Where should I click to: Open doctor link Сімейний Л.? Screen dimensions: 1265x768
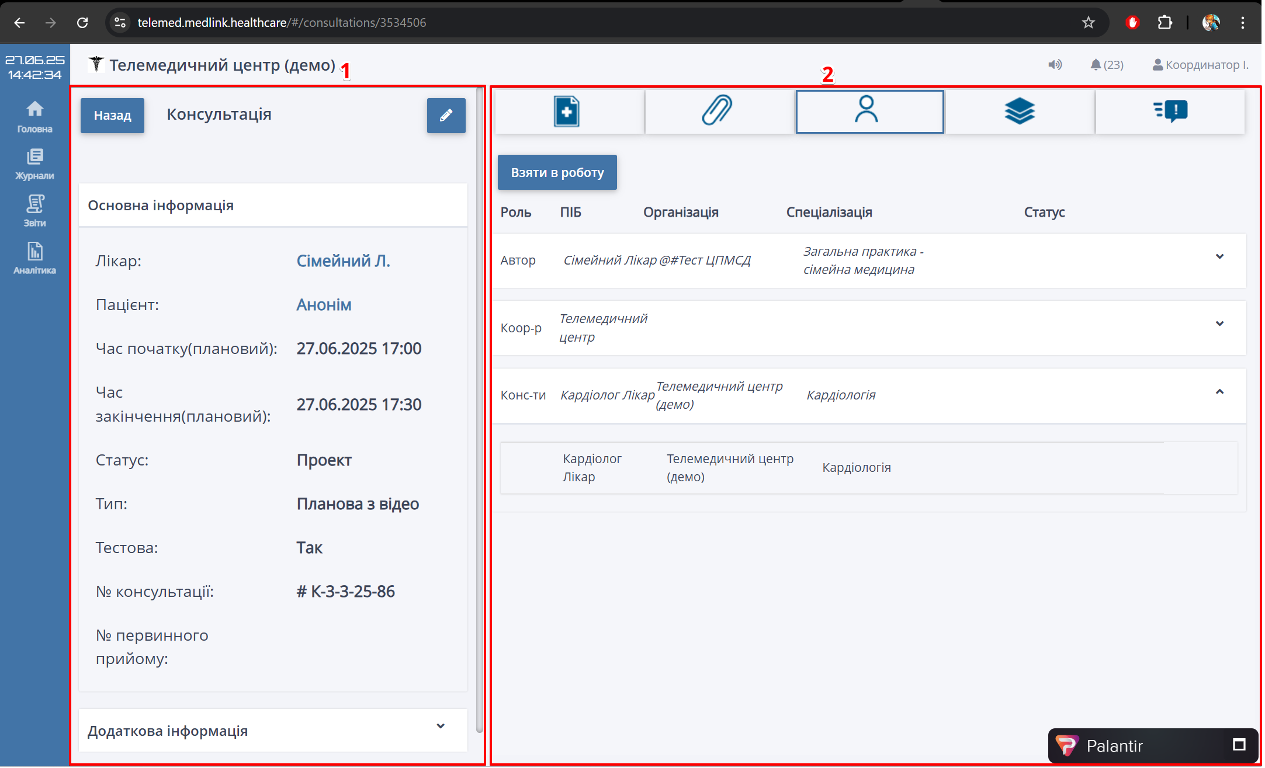pos(343,260)
